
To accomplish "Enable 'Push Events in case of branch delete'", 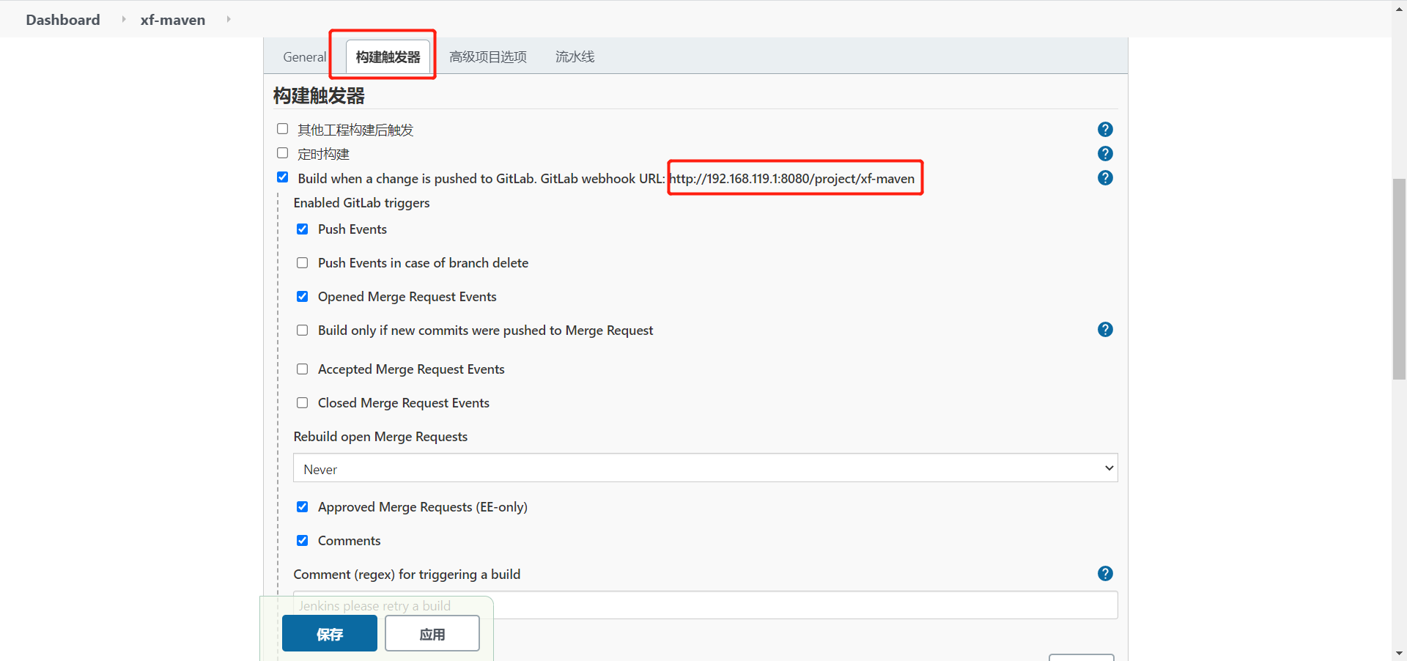I will tap(303, 262).
